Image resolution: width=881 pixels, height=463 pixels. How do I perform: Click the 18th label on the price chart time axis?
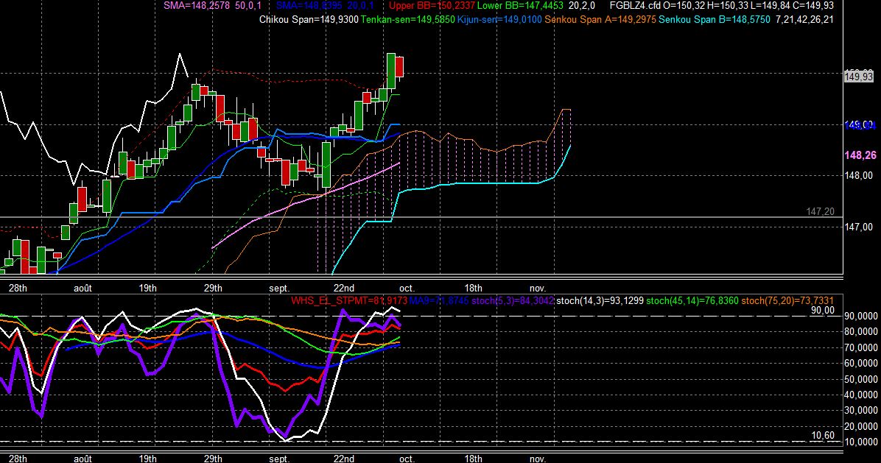tap(473, 288)
